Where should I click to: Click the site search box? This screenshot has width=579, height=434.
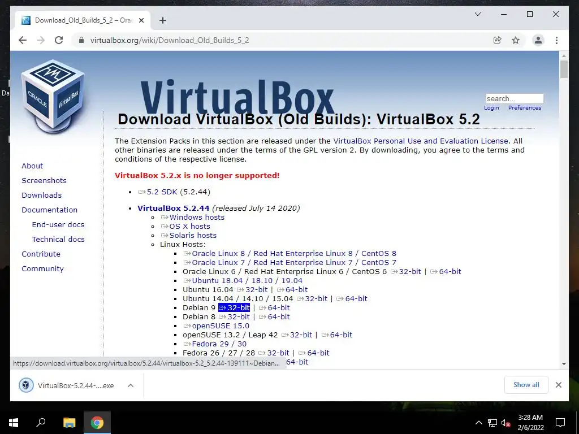(515, 98)
